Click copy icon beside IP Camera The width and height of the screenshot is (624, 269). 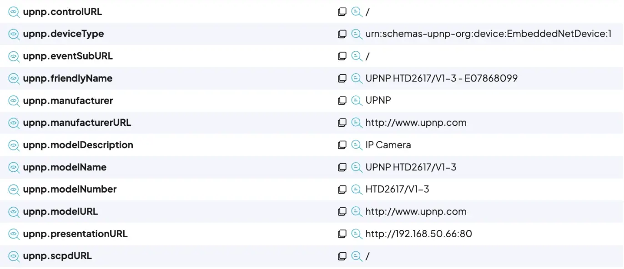tap(342, 145)
